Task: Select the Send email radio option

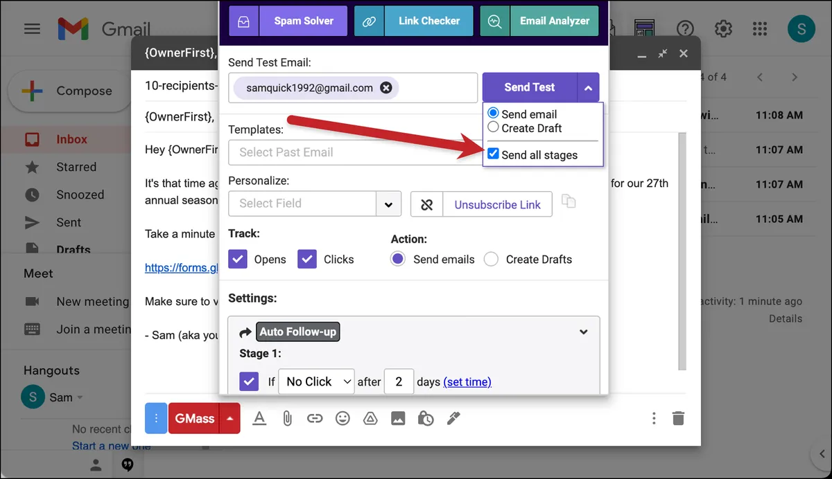Action: pyautogui.click(x=493, y=113)
